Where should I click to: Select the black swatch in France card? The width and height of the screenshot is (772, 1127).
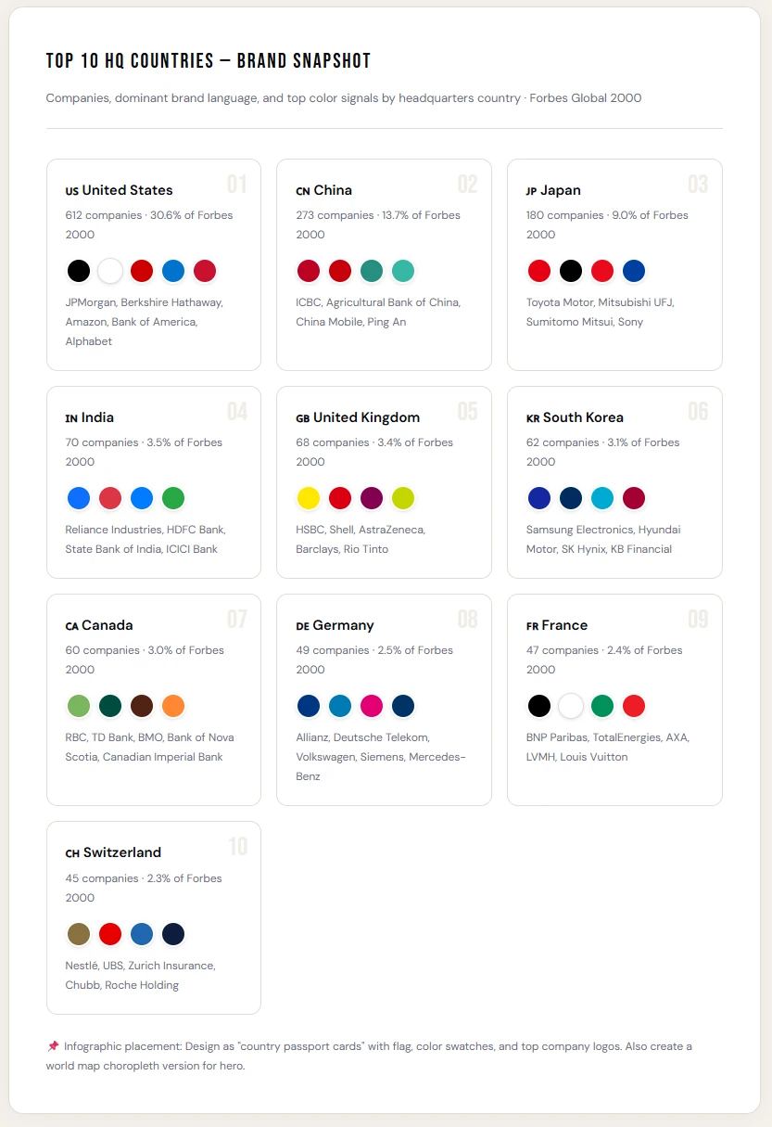coord(539,706)
